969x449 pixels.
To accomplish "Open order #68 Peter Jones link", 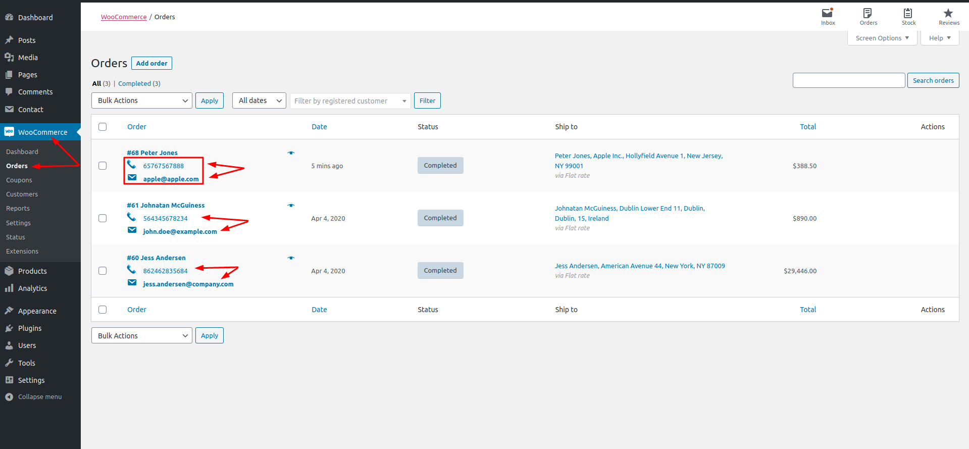I will (152, 153).
